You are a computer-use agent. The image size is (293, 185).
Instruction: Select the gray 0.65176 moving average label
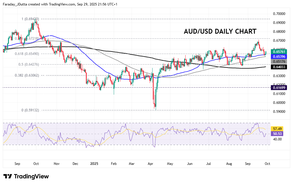click(x=279, y=62)
